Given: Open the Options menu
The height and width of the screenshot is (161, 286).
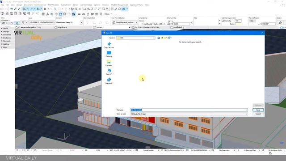Looking at the screenshot, I should pos(97,5).
